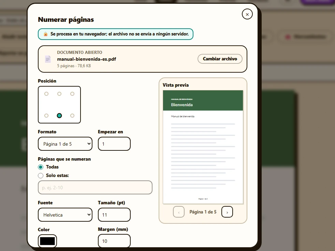Select bottom-left page number position
Viewport: 335px width, 251px height.
(x=46, y=116)
